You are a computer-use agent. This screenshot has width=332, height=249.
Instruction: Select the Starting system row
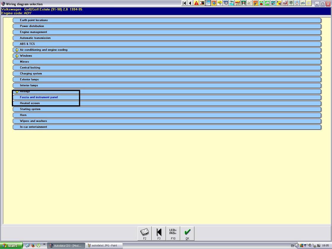click(30, 109)
